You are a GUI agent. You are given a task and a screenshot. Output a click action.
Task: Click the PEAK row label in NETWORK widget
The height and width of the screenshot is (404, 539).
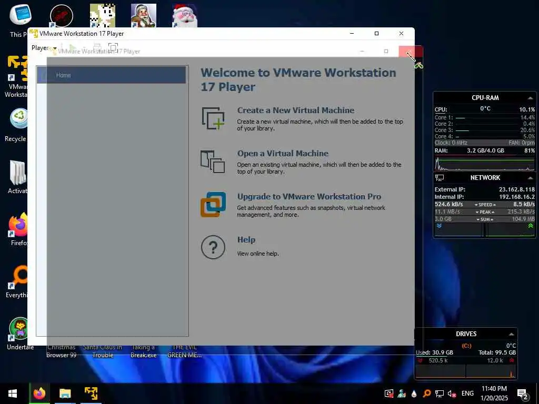pos(485,212)
